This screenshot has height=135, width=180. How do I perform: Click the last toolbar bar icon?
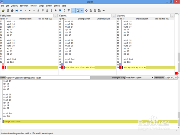coord(104,10)
